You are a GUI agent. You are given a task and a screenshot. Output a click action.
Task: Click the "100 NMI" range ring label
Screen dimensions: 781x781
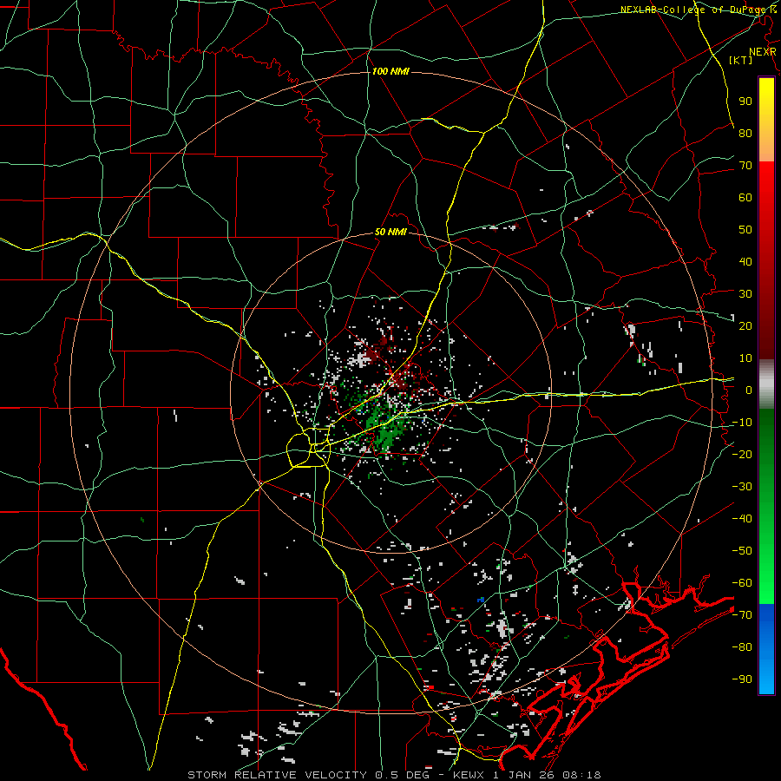coord(390,72)
